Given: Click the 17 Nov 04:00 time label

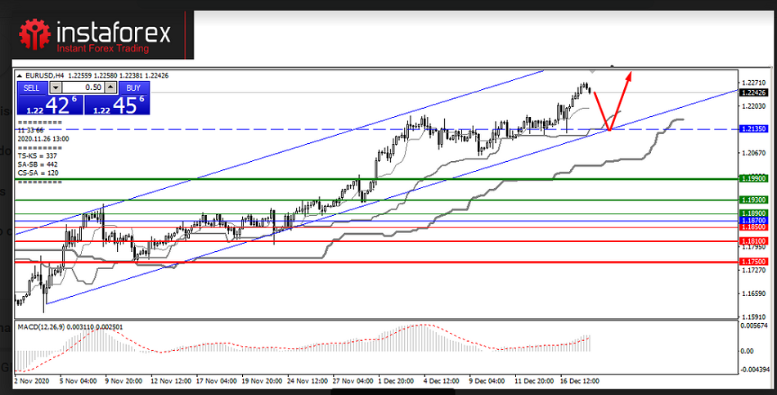Looking at the screenshot, I should [217, 382].
